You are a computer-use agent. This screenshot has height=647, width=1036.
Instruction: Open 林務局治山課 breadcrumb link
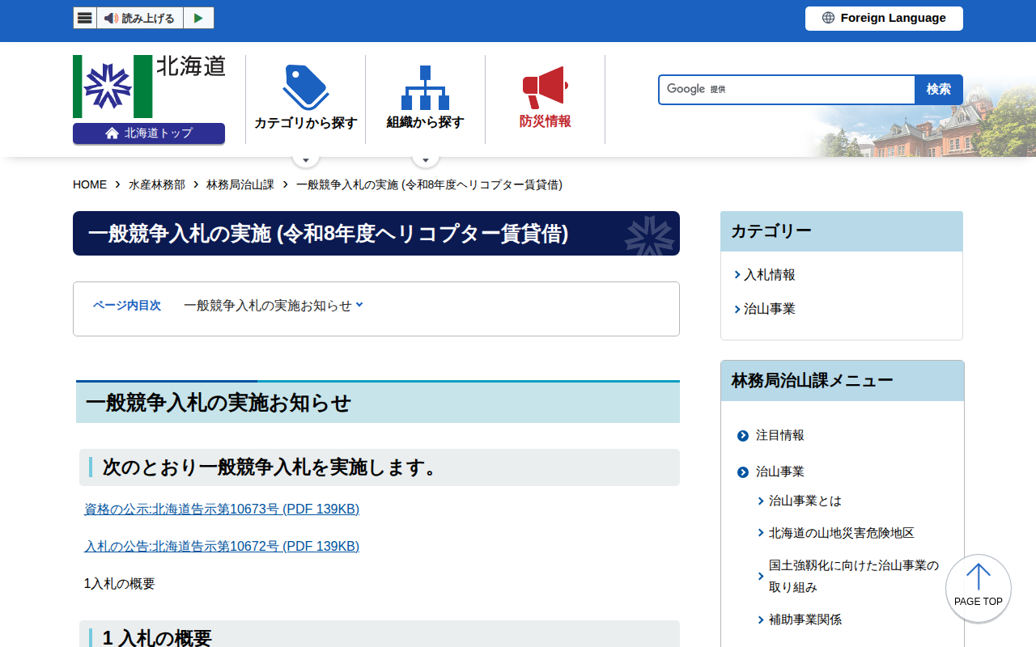pyautogui.click(x=240, y=184)
